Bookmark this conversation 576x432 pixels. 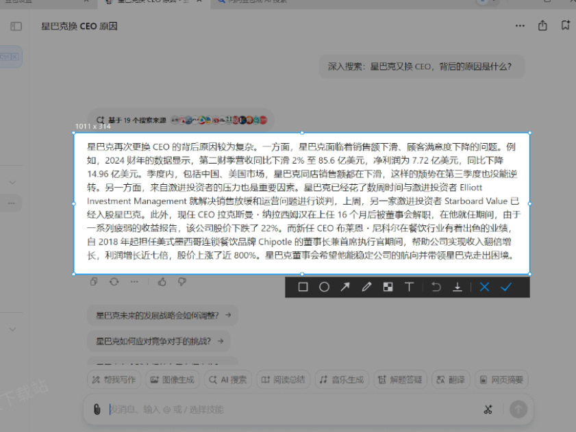coord(565,25)
